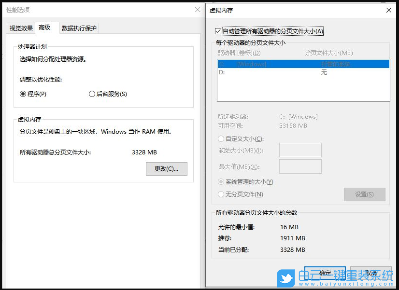点击最大值(MB)输入框

pyautogui.click(x=300, y=166)
